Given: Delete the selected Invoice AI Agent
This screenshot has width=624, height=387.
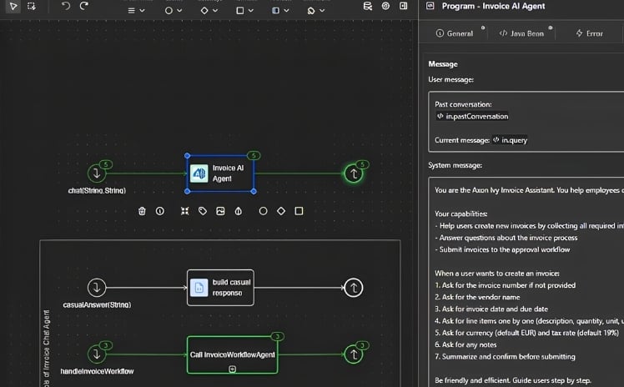Looking at the screenshot, I should click(142, 211).
